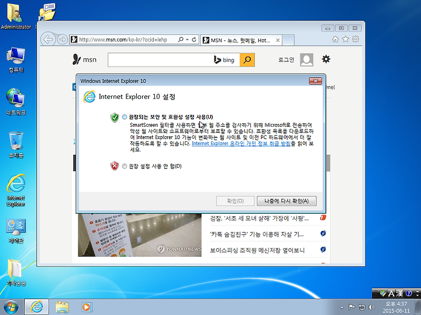Open the Favorites star icon
The image size is (421, 315).
[x=346, y=39]
